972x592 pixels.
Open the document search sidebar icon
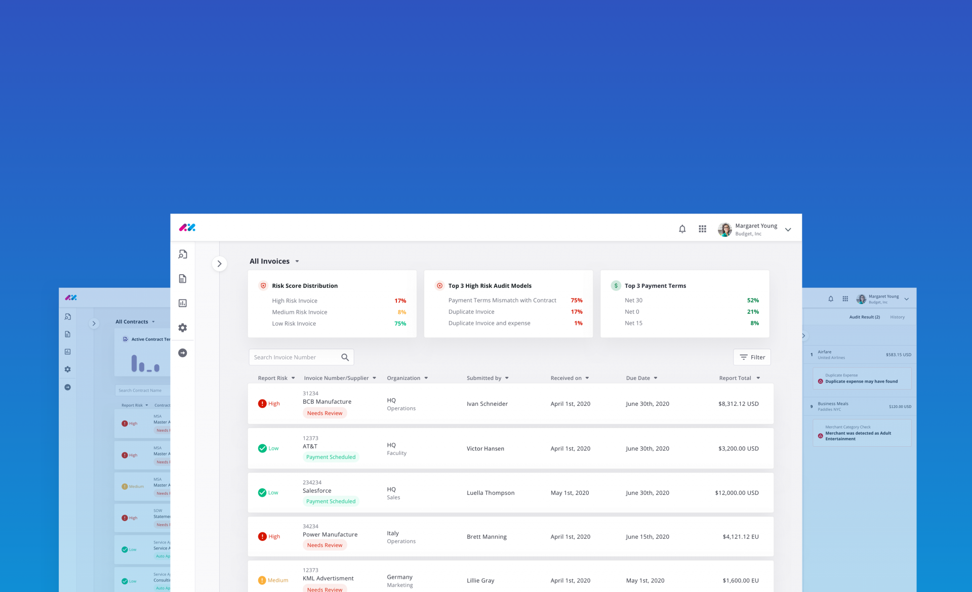183,254
